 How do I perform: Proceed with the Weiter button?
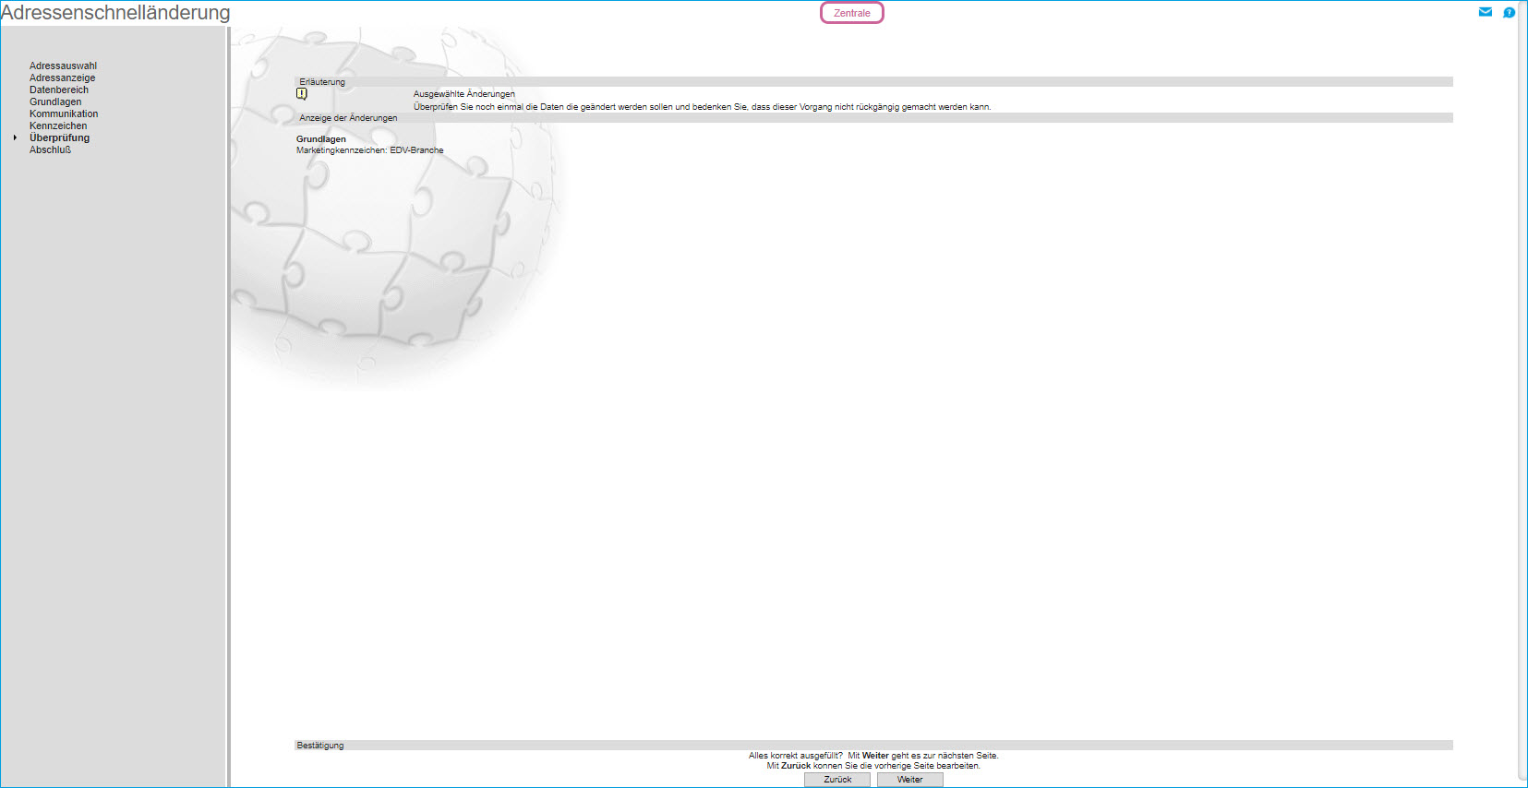pyautogui.click(x=909, y=780)
